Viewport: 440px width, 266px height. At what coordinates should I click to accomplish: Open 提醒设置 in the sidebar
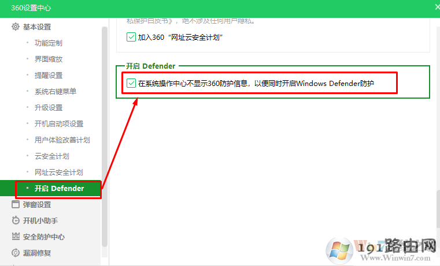pyautogui.click(x=48, y=76)
